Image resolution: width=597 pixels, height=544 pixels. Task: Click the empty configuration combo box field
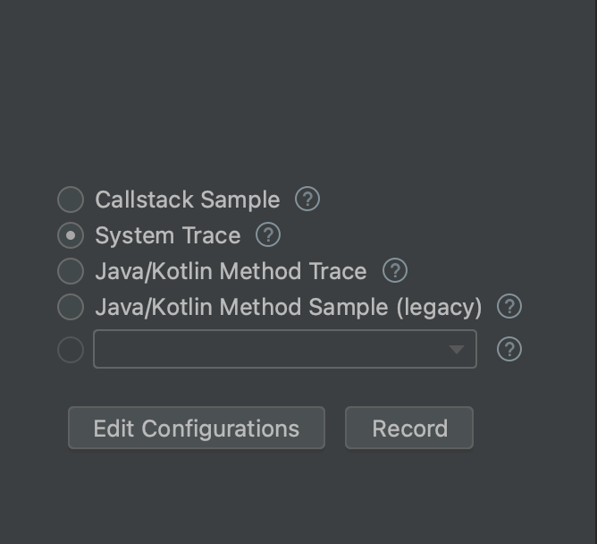268,349
